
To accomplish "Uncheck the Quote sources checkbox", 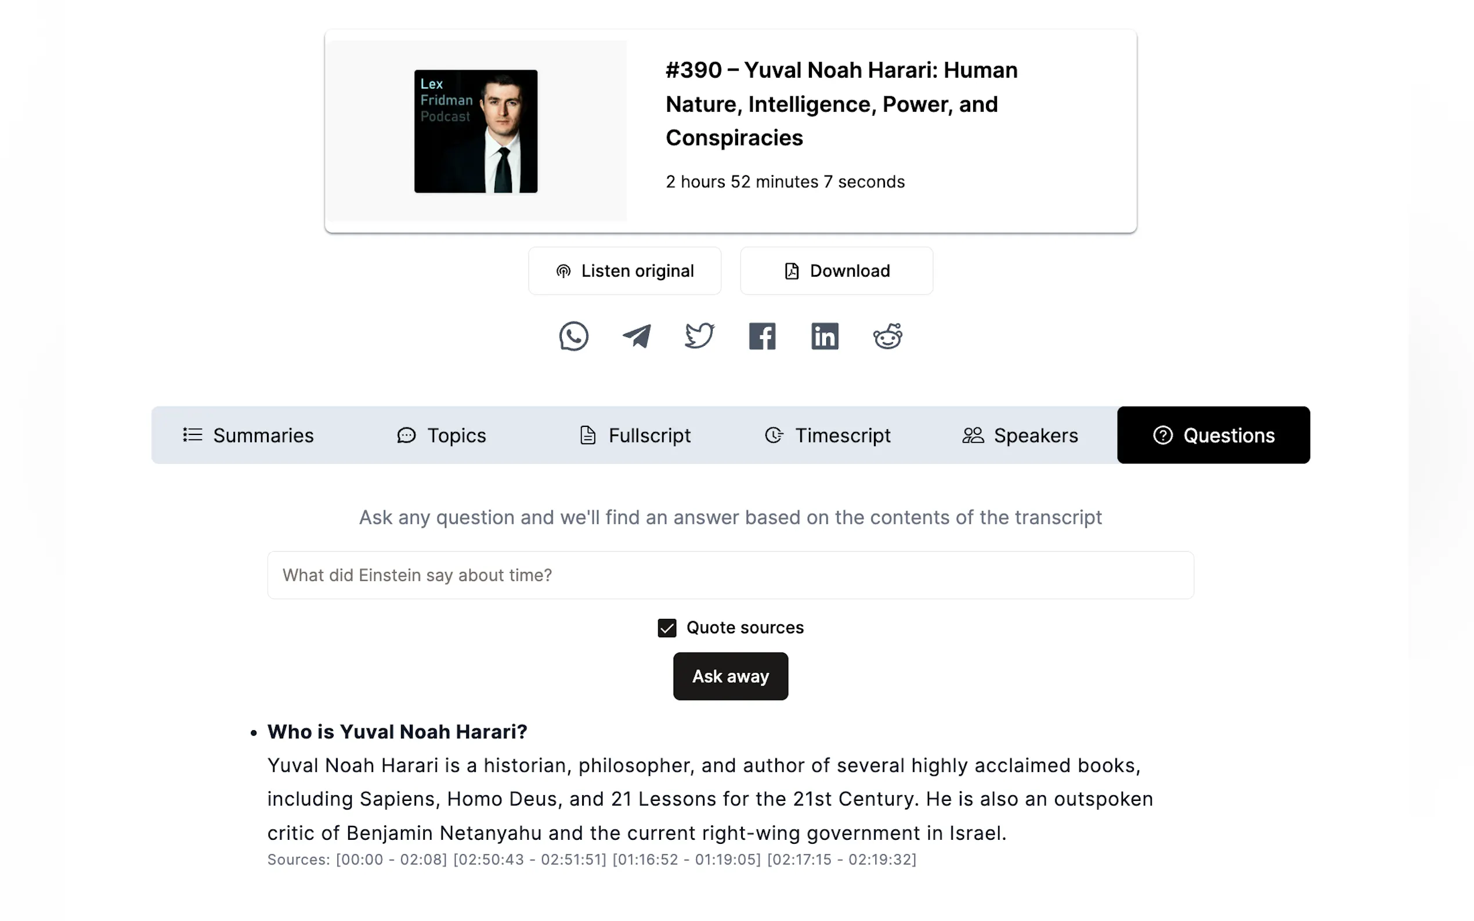I will (x=667, y=628).
